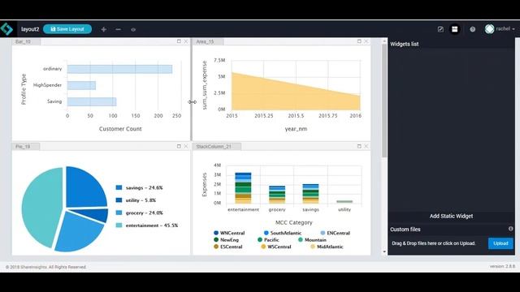Click the grocery stacked column

tap(277, 195)
